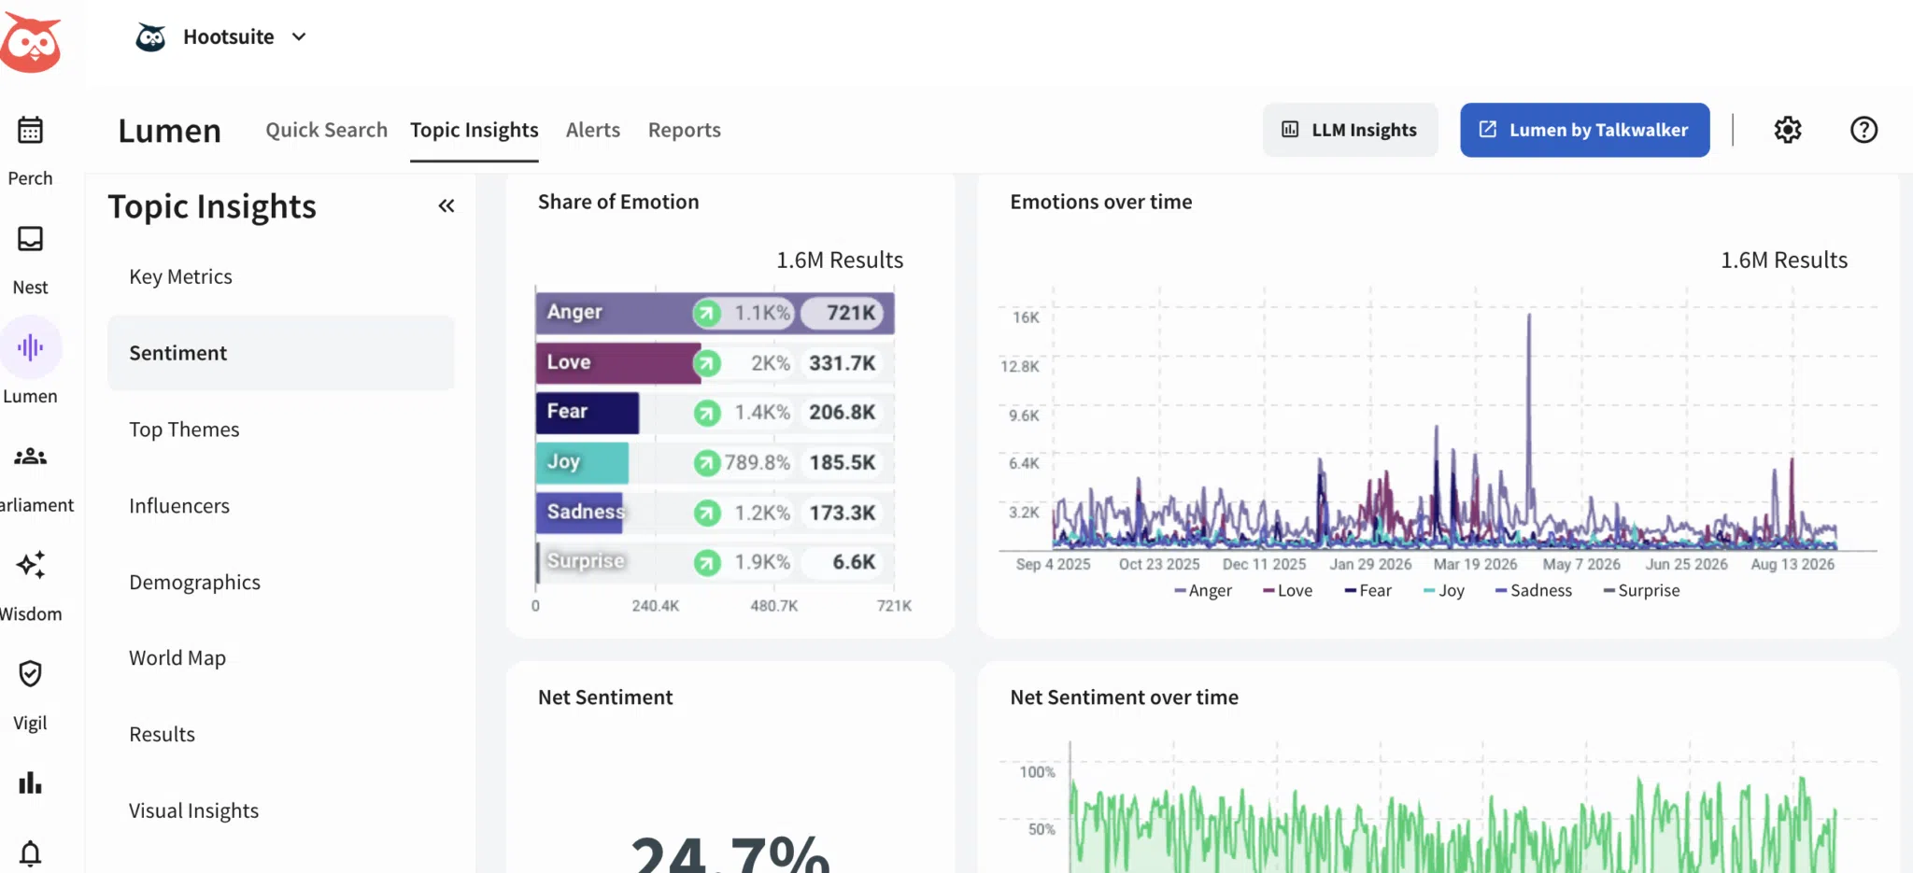Click the Hootsuite account owl avatar
The image size is (1913, 873).
click(x=150, y=37)
